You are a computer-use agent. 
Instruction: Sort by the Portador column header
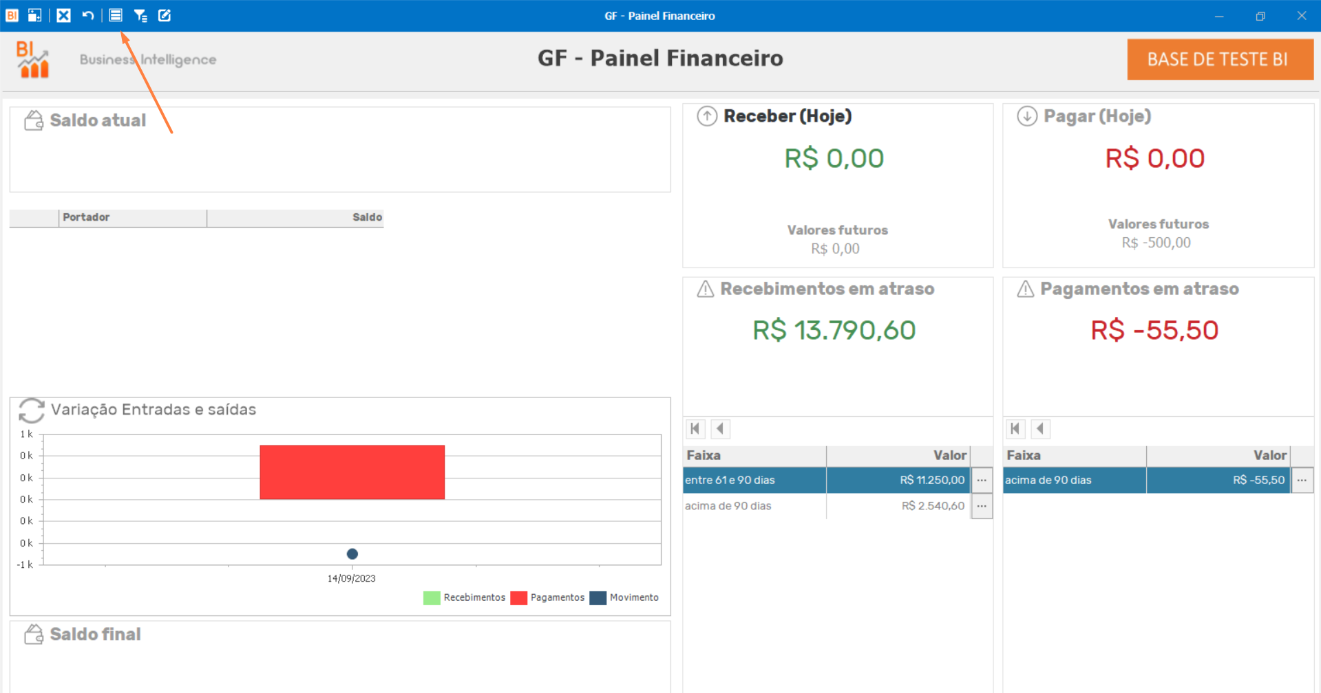coord(132,217)
